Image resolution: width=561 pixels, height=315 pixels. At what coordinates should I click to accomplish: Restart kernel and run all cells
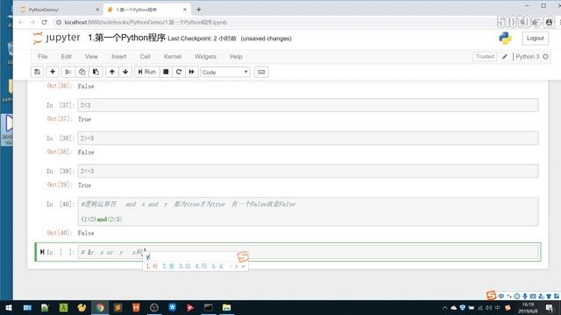191,72
